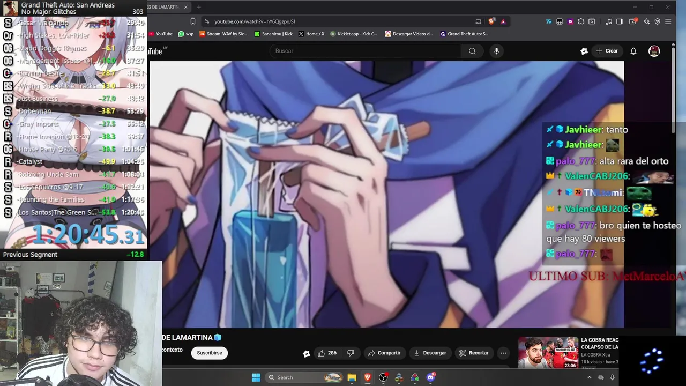Viewport: 686px width, 386px height.
Task: Open the YouTube bookmark
Action: [160, 34]
